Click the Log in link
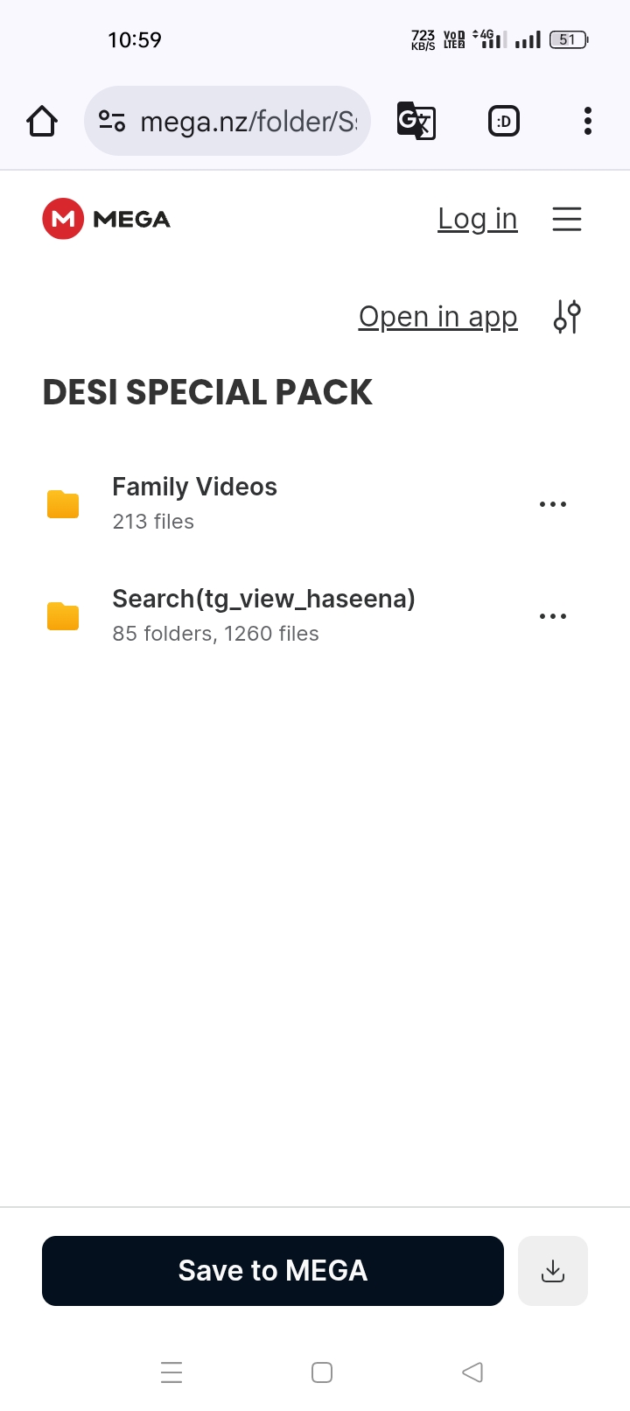 pyautogui.click(x=478, y=219)
